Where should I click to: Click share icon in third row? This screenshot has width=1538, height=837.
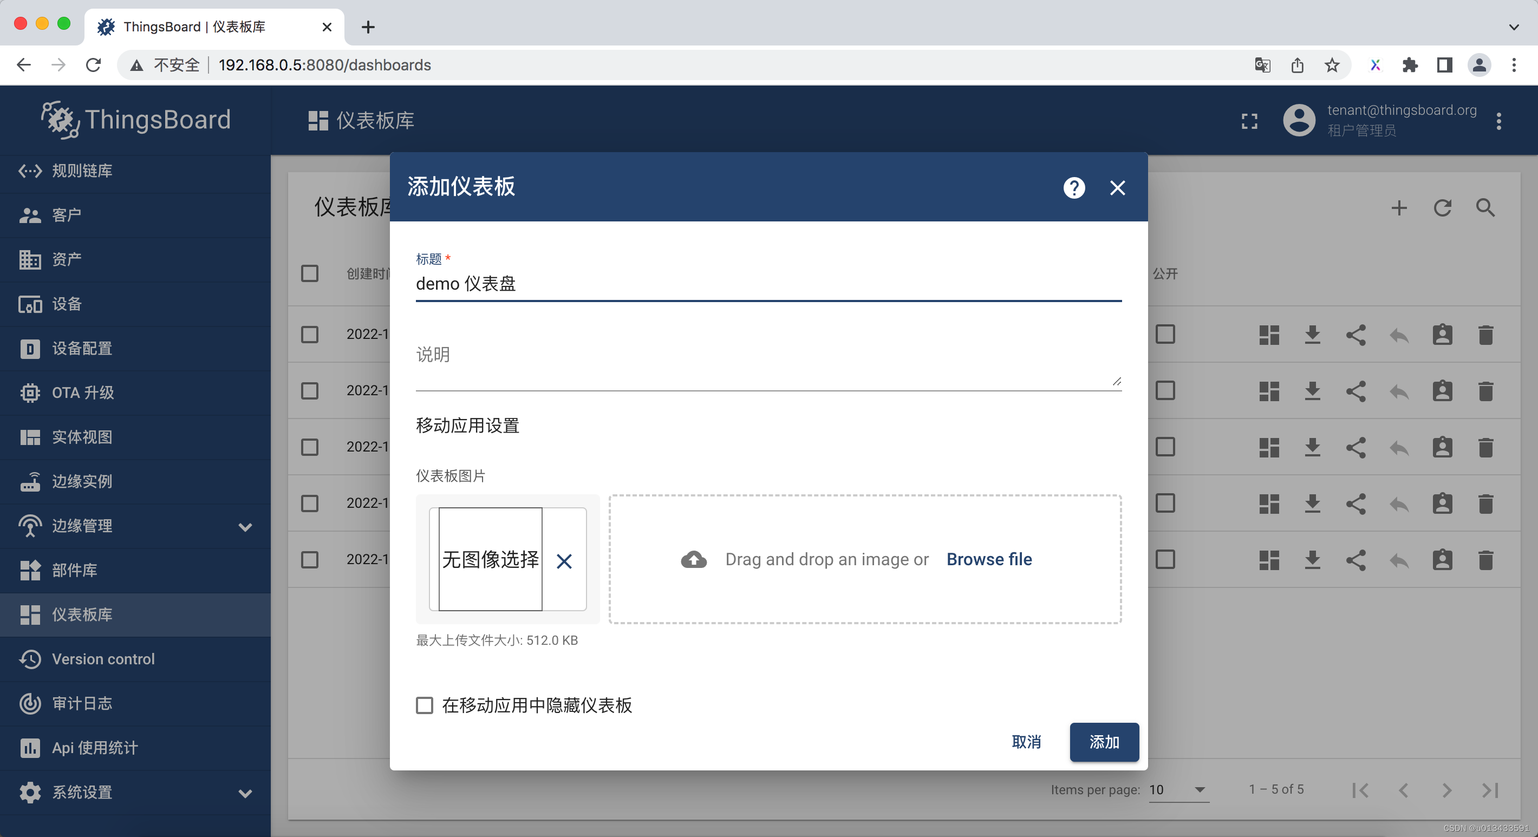tap(1356, 448)
